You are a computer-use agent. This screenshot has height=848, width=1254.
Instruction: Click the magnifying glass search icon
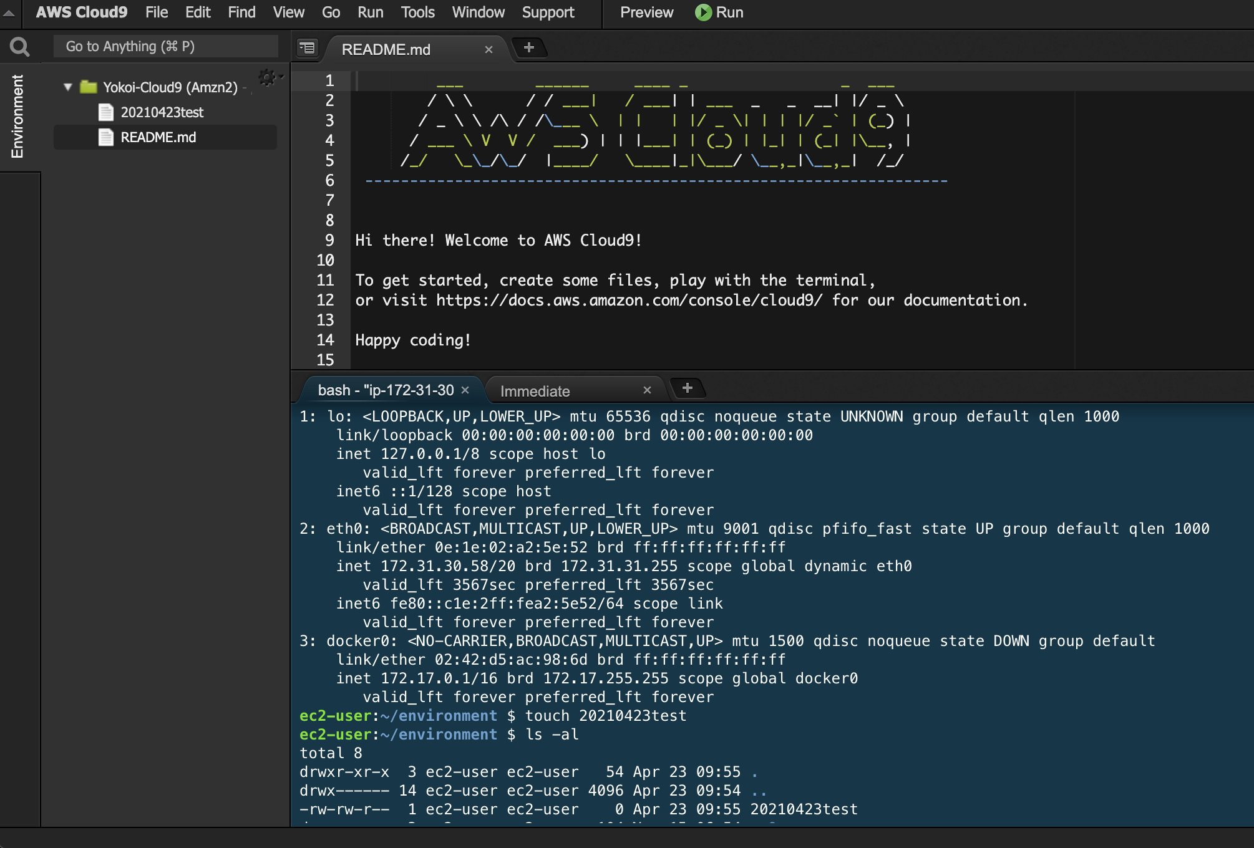tap(19, 46)
